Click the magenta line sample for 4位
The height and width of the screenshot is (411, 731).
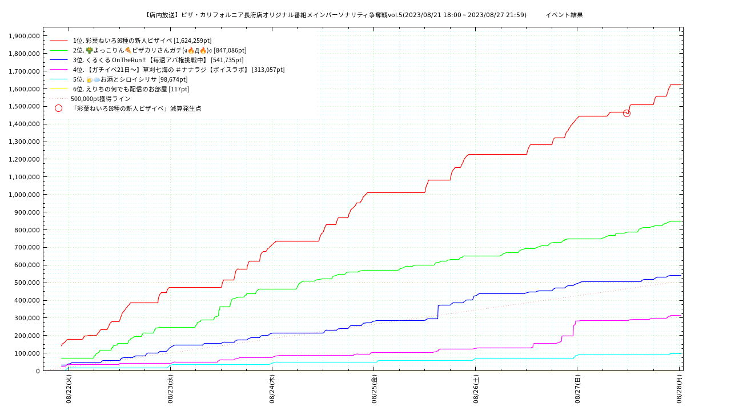[59, 70]
